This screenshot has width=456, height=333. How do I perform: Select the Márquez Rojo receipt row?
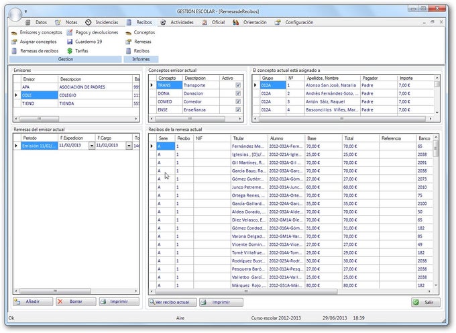click(x=291, y=285)
